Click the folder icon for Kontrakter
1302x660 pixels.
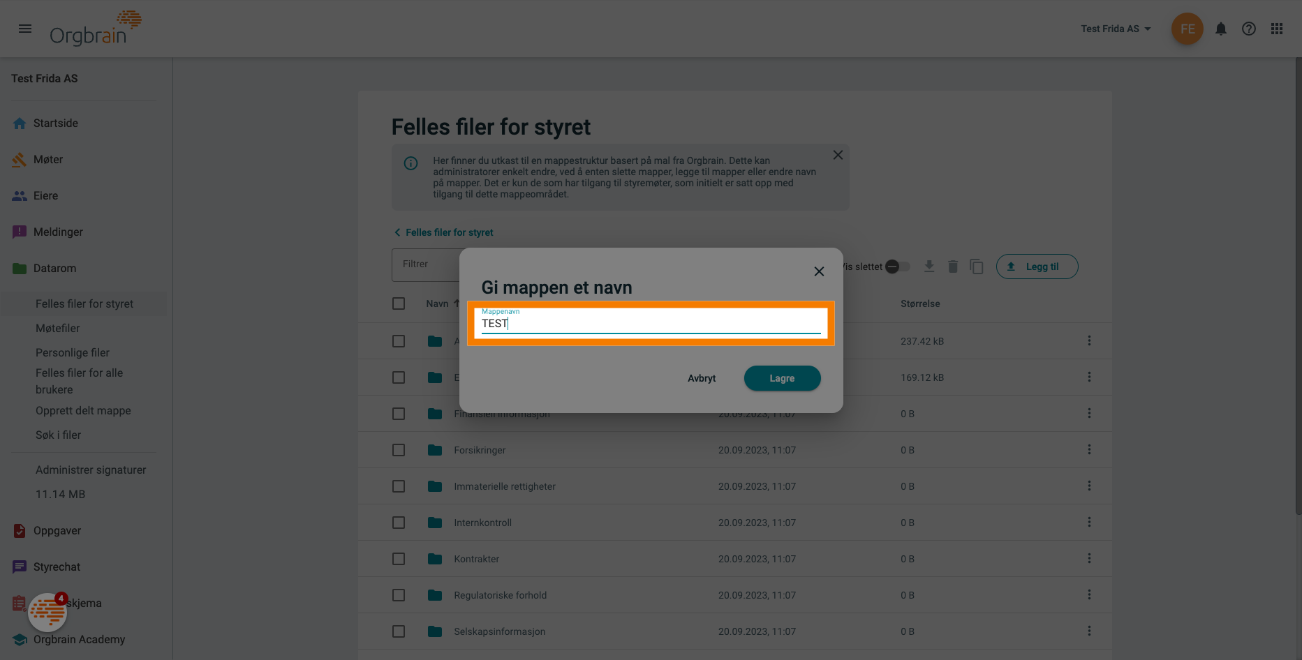(x=435, y=559)
